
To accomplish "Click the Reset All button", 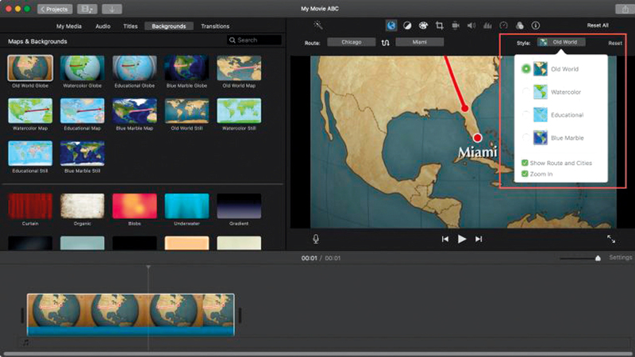I will (598, 25).
